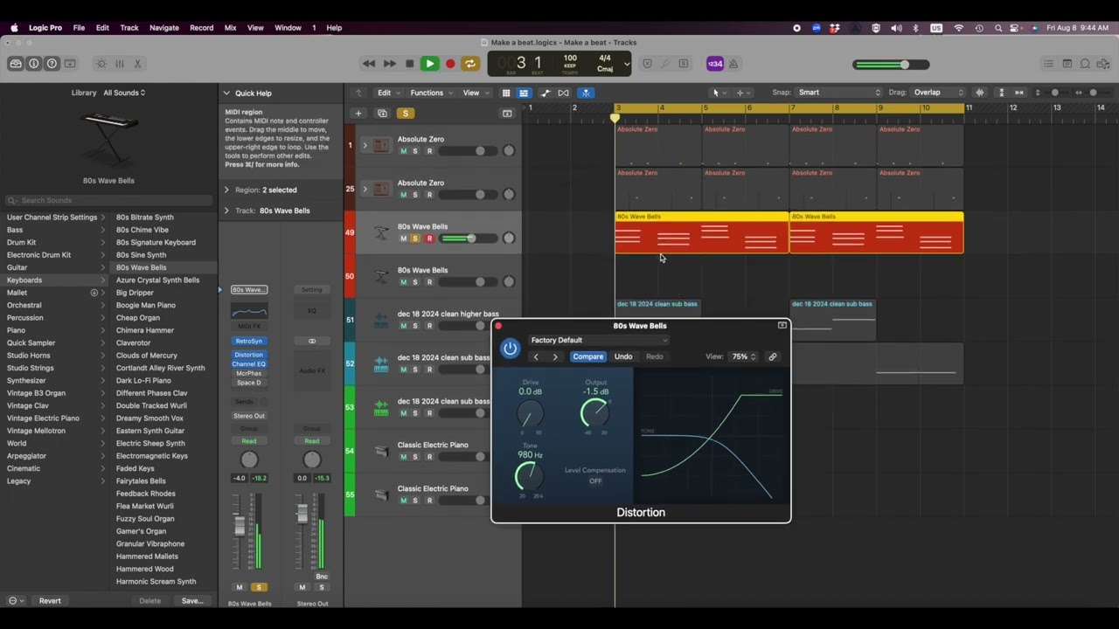
Task: Disable record on 80s Wave Bells track 49
Action: tap(429, 238)
